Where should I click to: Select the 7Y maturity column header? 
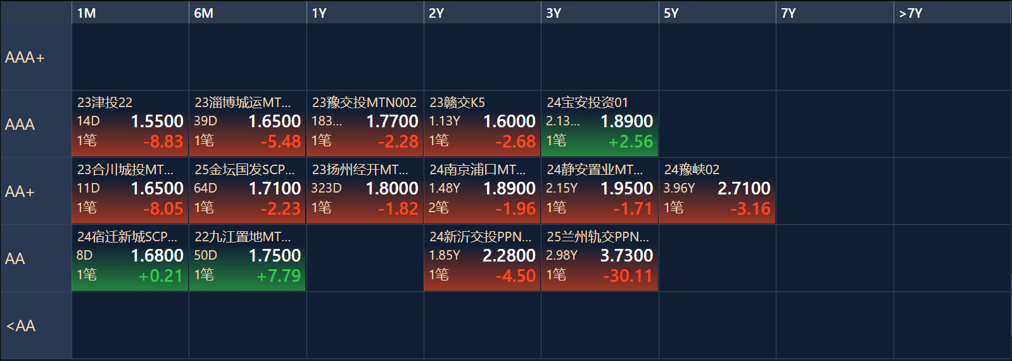[x=835, y=13]
